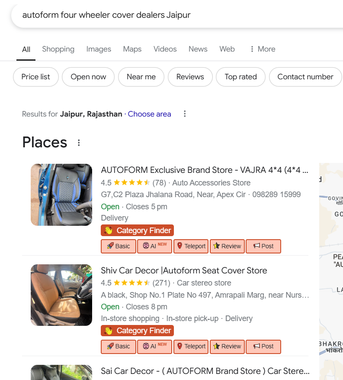This screenshot has height=380, width=343.
Task: Click the Choose area link
Action: (149, 114)
